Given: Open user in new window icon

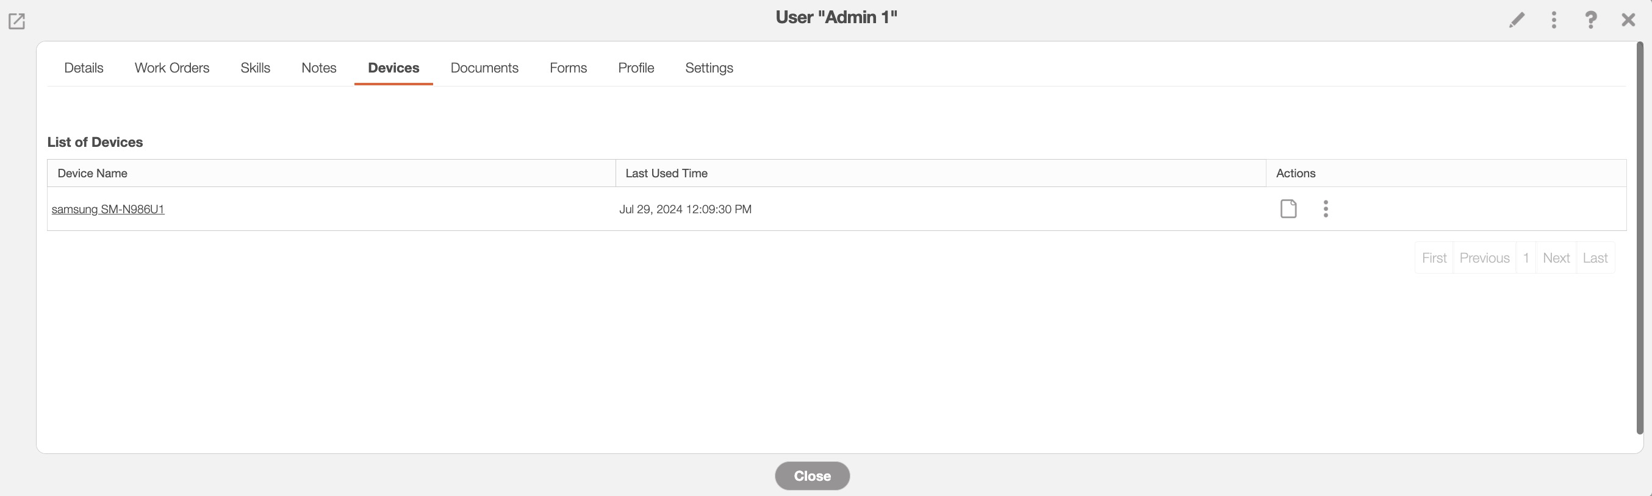Looking at the screenshot, I should [16, 21].
